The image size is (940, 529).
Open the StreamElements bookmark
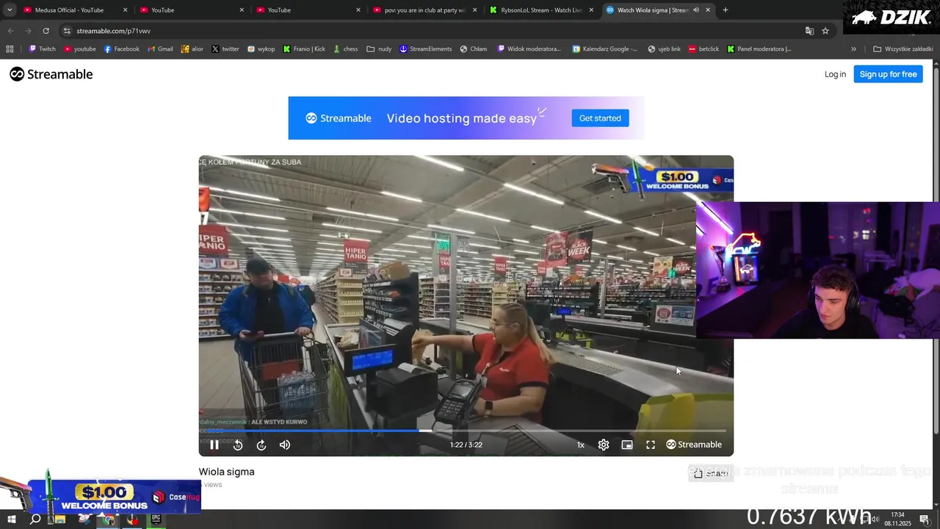426,49
